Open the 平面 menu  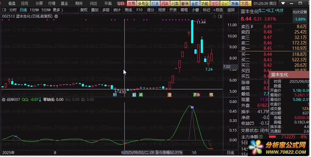coord(108,3)
